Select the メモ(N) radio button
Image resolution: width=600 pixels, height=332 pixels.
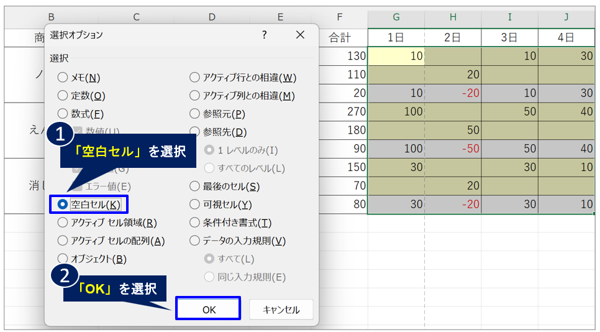tap(63, 78)
